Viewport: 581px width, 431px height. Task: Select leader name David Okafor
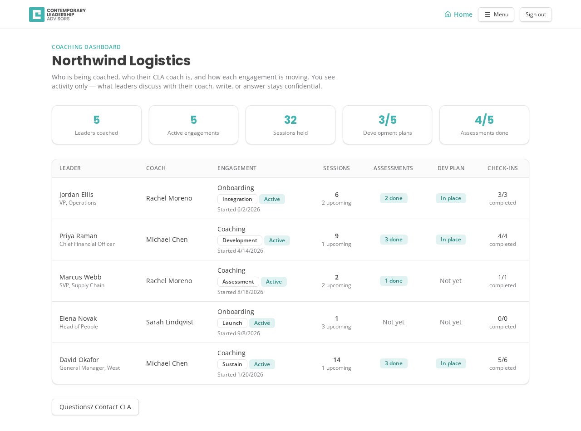click(79, 360)
